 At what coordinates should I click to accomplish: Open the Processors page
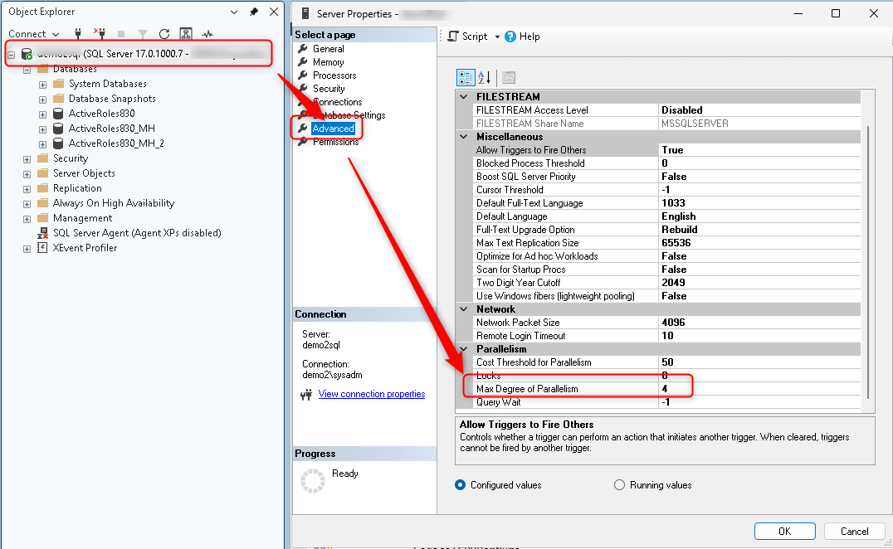(334, 75)
